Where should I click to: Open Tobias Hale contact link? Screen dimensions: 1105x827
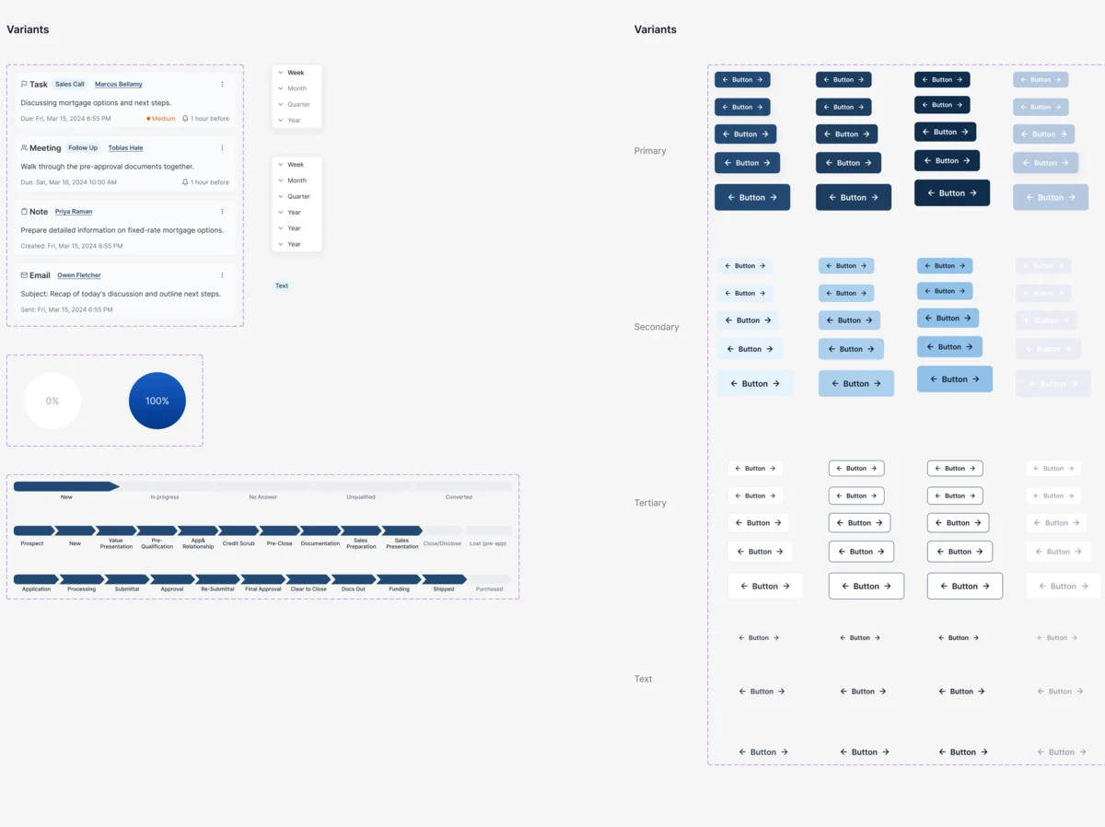coord(125,148)
